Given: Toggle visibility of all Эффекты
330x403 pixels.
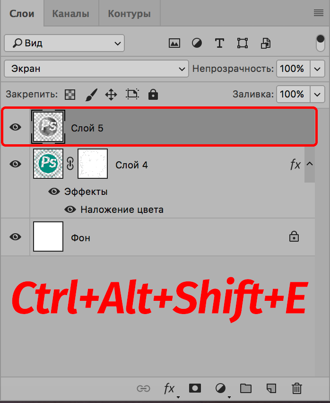Looking at the screenshot, I should (x=54, y=192).
